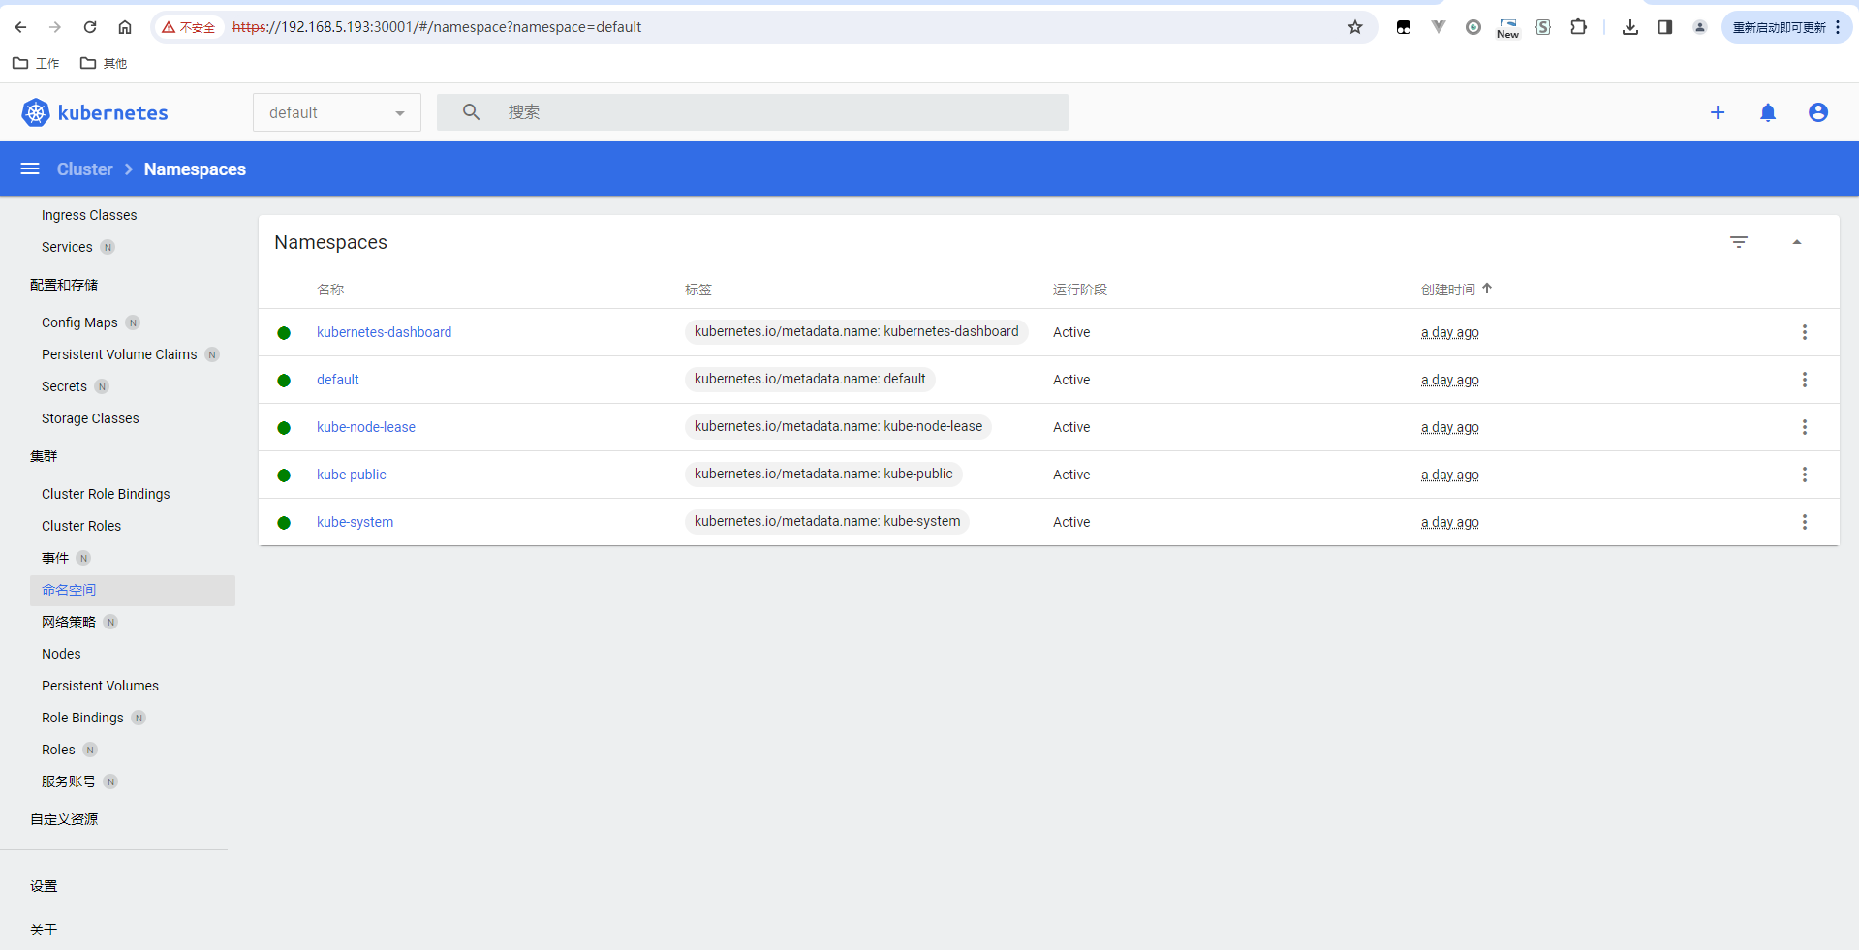Click the kube-system label chip
Image resolution: width=1859 pixels, height=950 pixels.
pos(827,521)
